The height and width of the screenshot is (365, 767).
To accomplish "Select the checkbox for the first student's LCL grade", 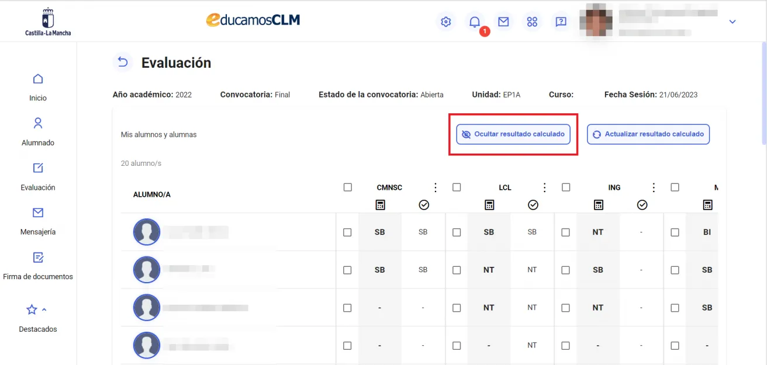I will pyautogui.click(x=457, y=232).
